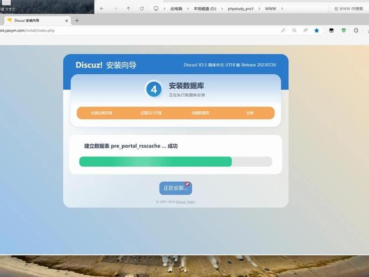Go up one folder in File Explorer
369x277 pixels.
point(128,9)
